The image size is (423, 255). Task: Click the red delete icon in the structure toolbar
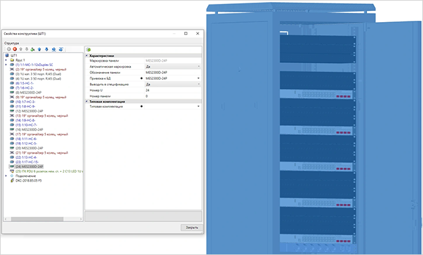tap(15, 49)
